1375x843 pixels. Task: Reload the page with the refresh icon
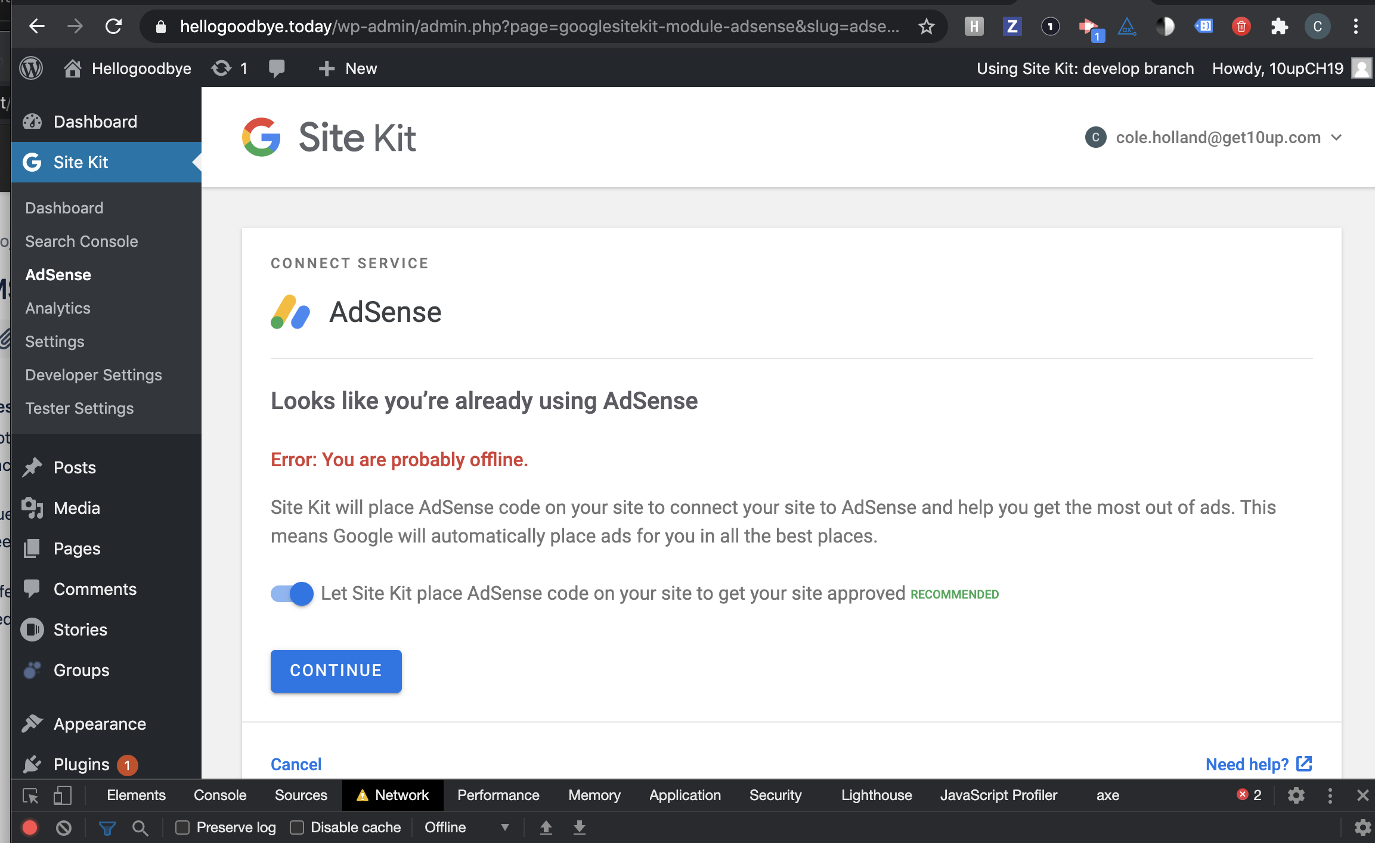[x=113, y=26]
